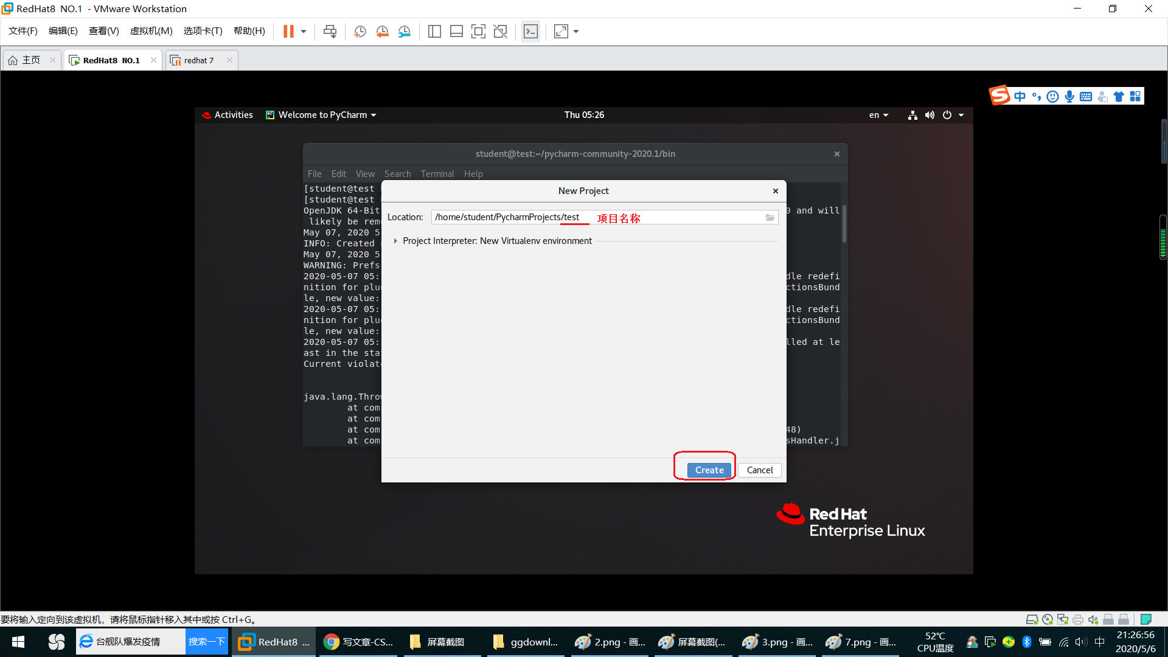Expand the Project Interpreter section
The image size is (1168, 657).
[396, 241]
